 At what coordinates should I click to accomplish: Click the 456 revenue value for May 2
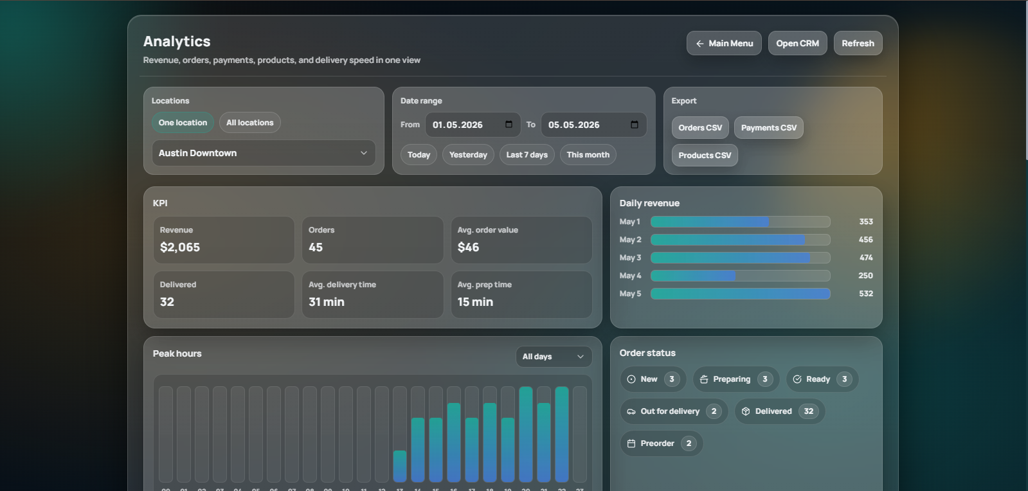(x=866, y=240)
